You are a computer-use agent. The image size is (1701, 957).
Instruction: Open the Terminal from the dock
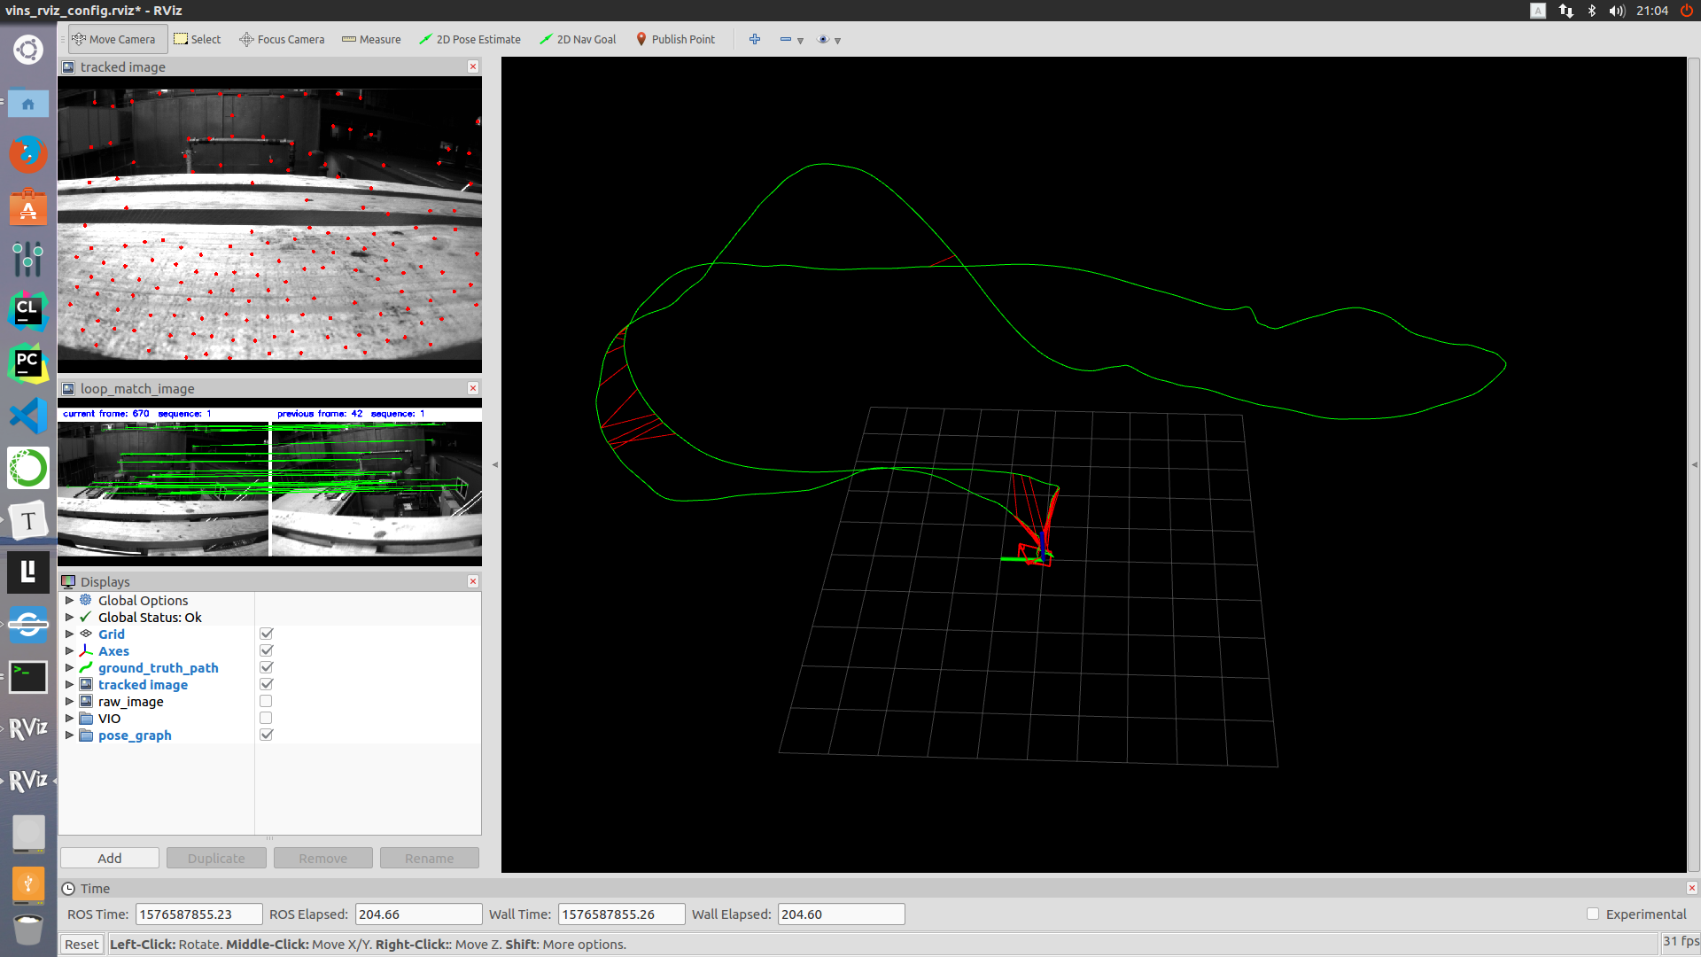pos(28,677)
